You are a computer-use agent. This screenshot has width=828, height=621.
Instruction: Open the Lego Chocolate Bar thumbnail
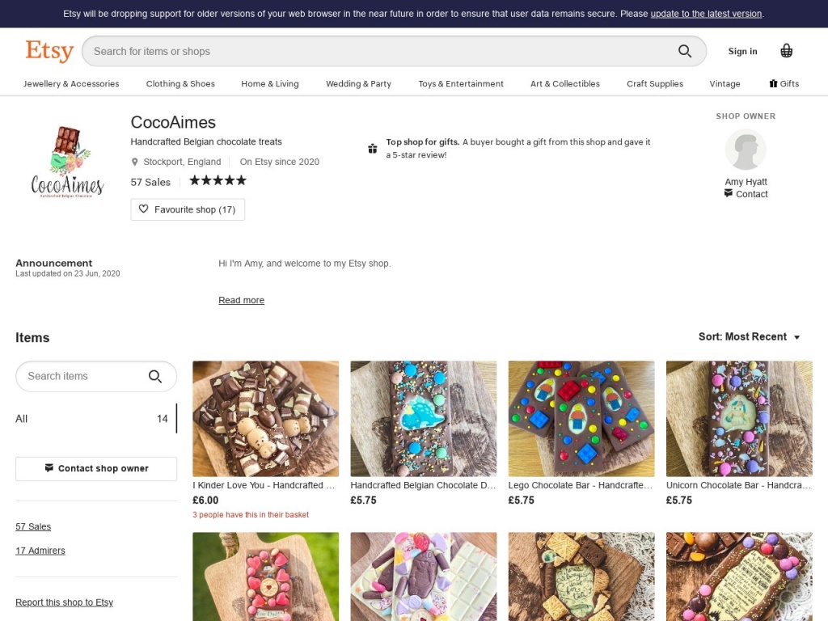[x=581, y=418]
